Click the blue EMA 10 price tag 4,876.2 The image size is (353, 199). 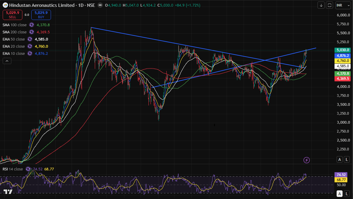[x=343, y=55]
